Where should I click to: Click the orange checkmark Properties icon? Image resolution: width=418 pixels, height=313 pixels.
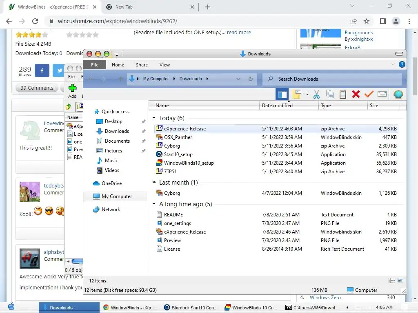[x=369, y=94]
